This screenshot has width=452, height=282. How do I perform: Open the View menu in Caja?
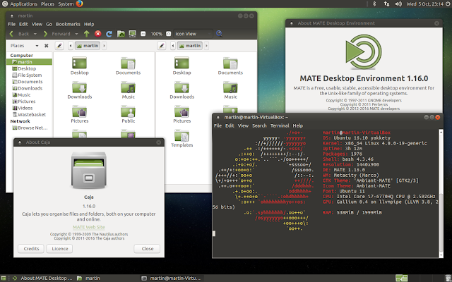[x=37, y=24]
